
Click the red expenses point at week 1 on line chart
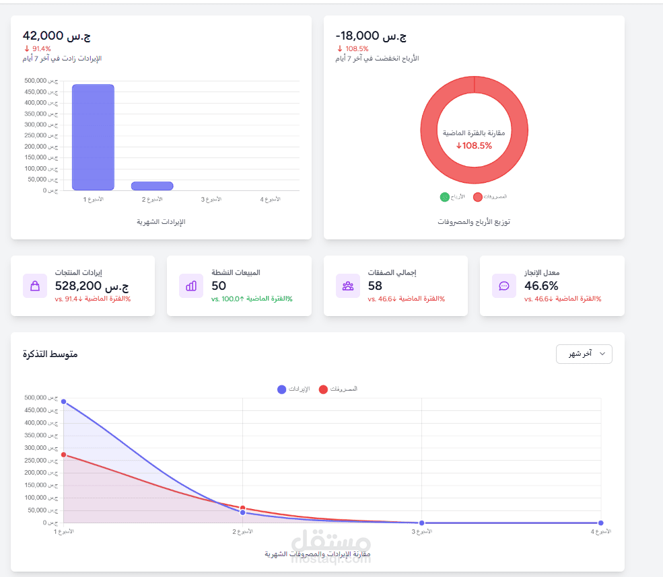pyautogui.click(x=63, y=455)
